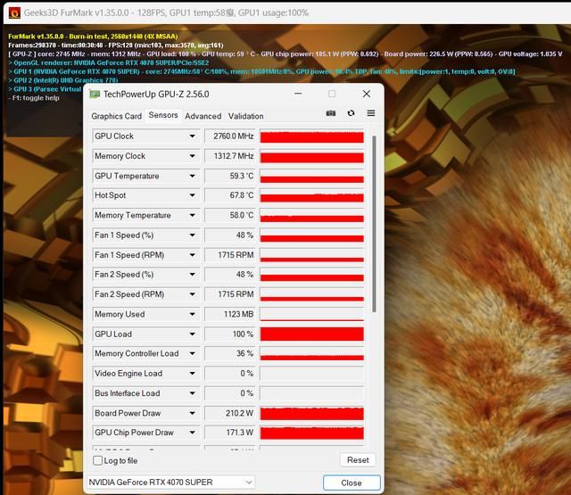This screenshot has width=571, height=495.
Task: Open the GPU Chip Power Draw dropdown
Action: [192, 433]
